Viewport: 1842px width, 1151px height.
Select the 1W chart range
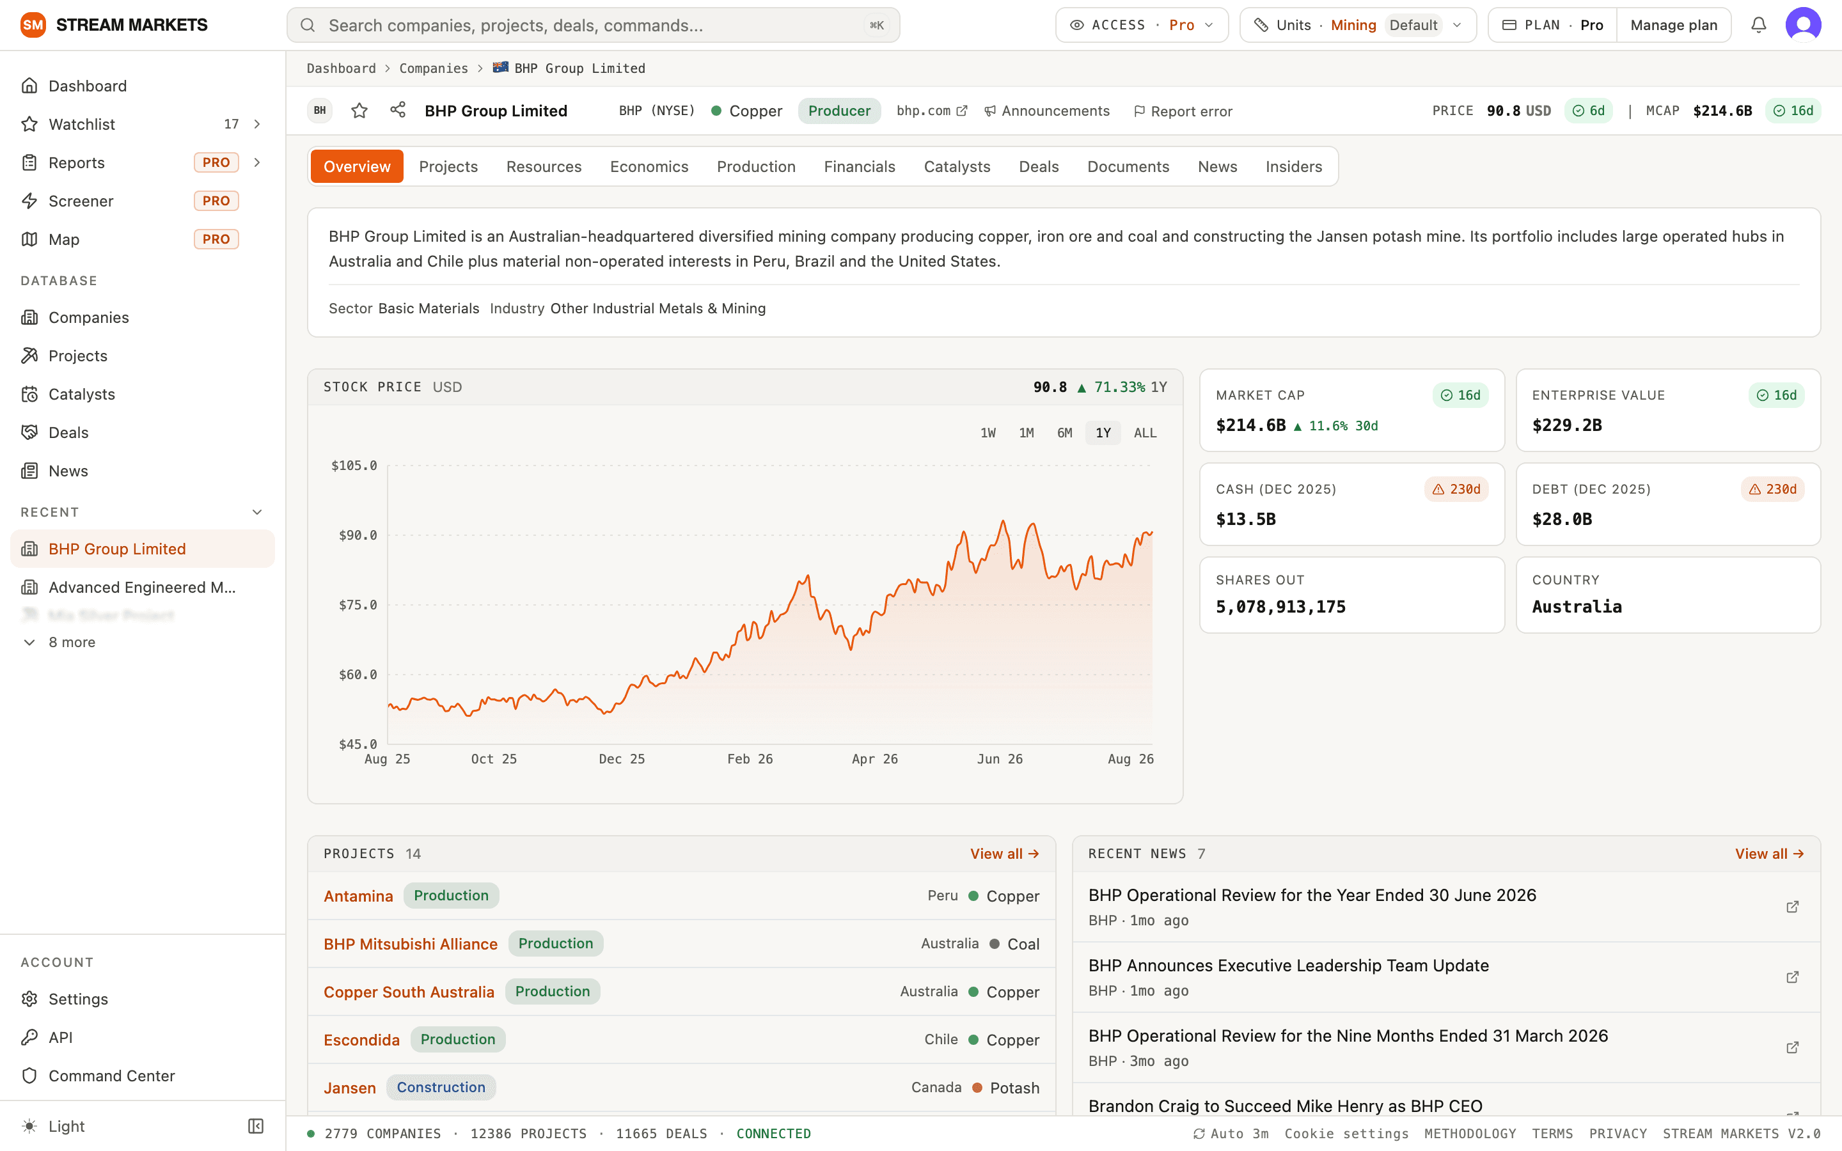(988, 433)
